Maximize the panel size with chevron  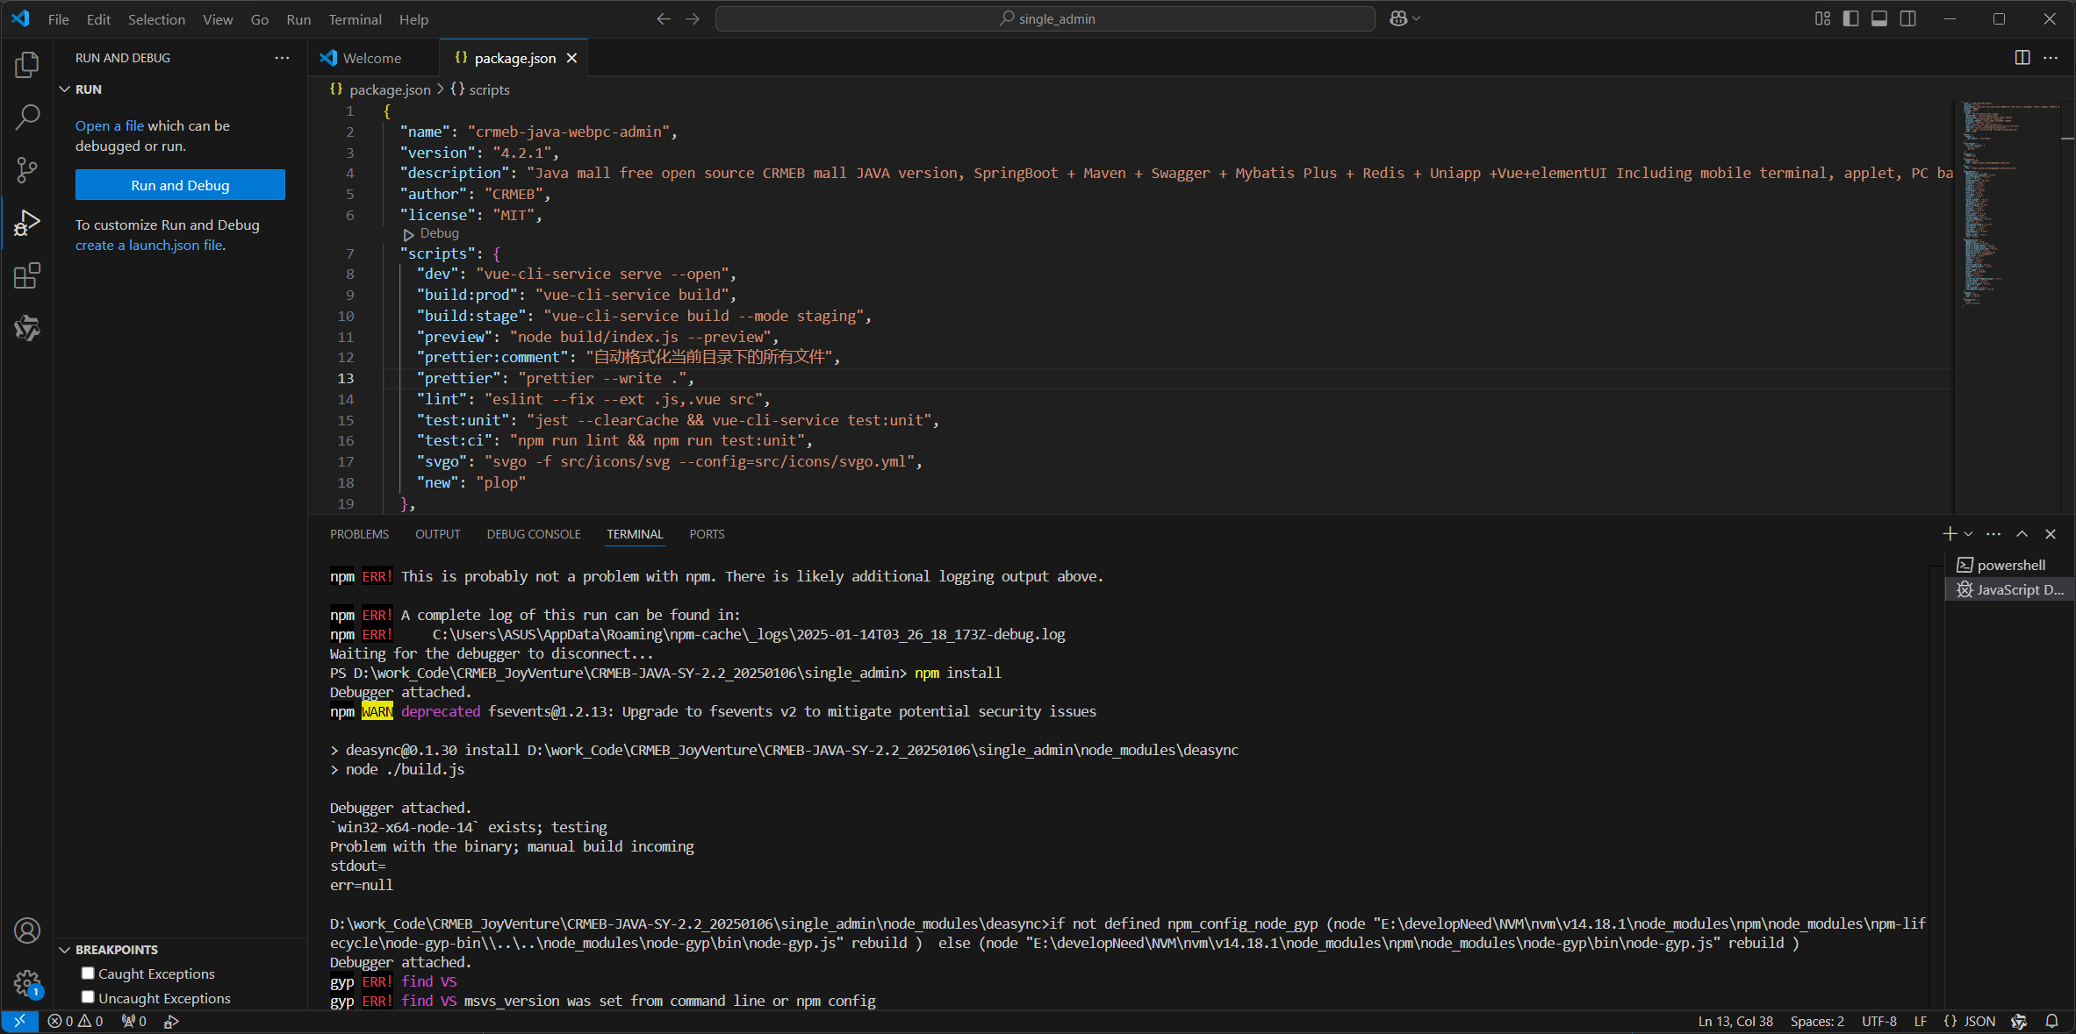2022,534
